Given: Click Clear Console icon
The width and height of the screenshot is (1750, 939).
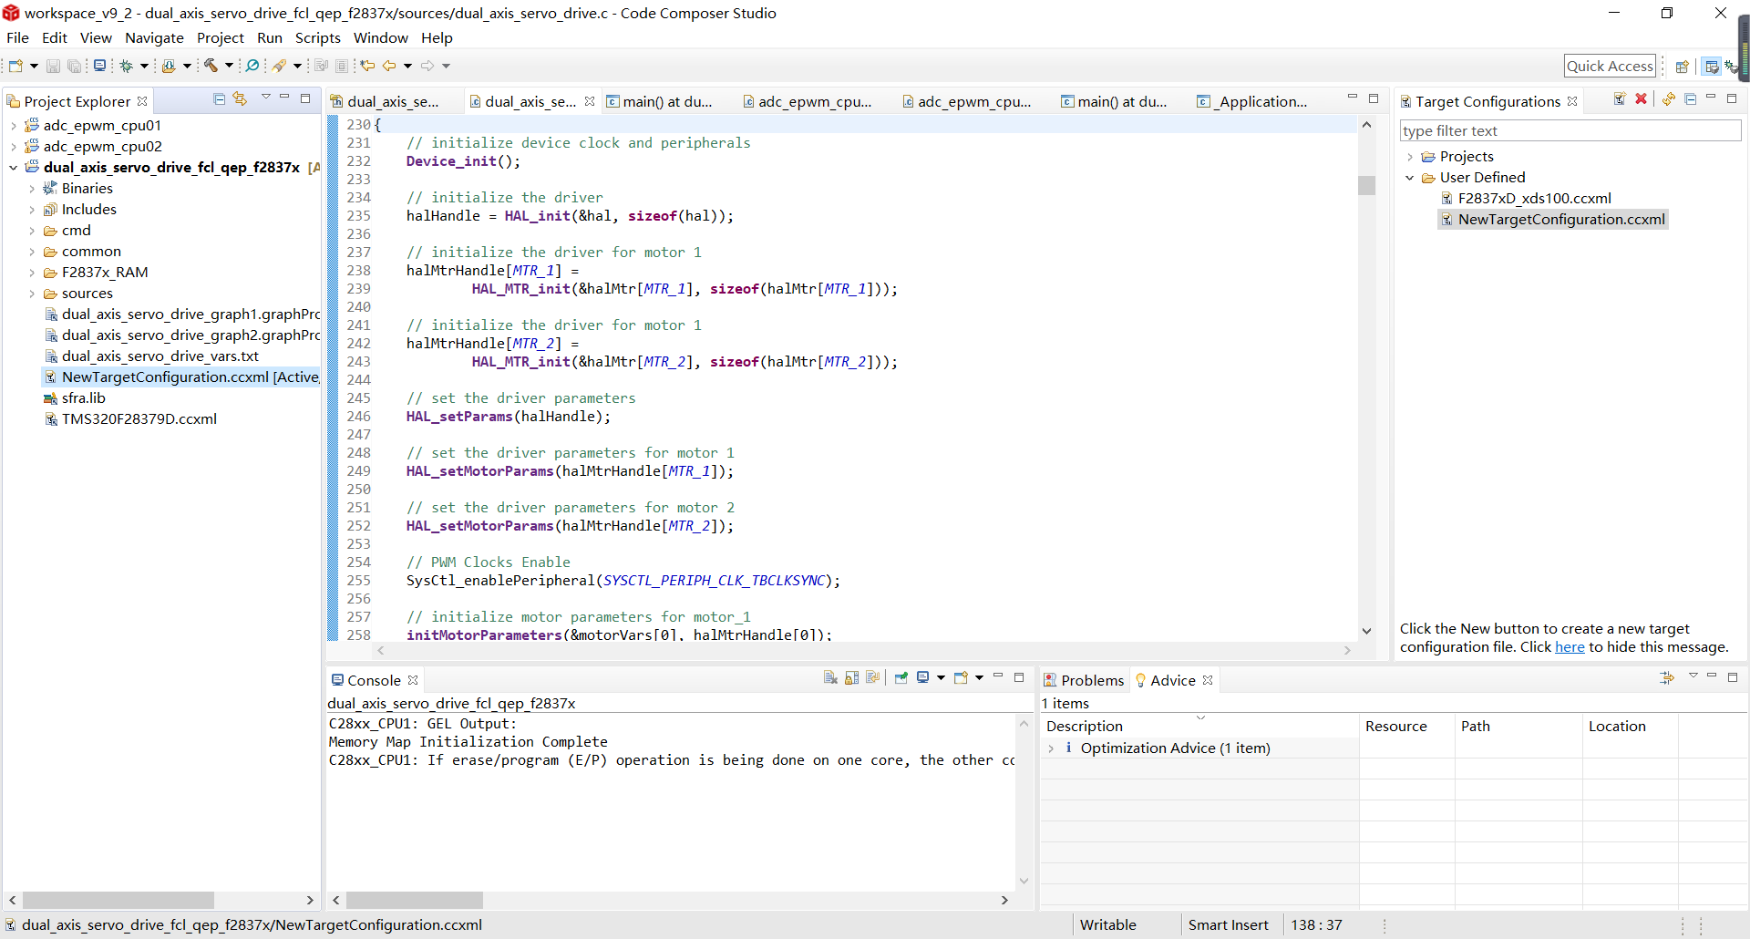Looking at the screenshot, I should pos(830,677).
